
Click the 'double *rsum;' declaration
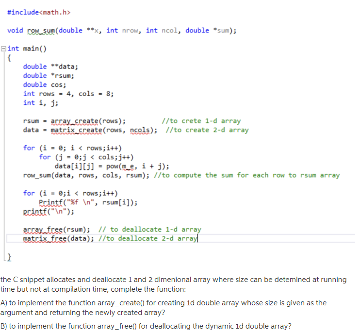pos(49,76)
